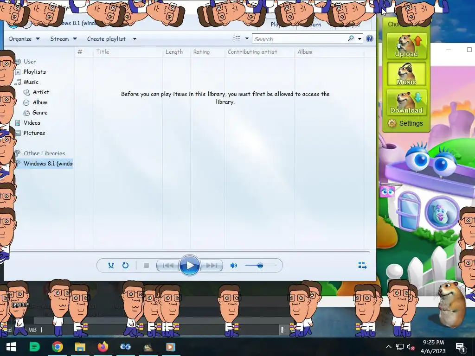
Task: Skip to the previous track
Action: [168, 266]
